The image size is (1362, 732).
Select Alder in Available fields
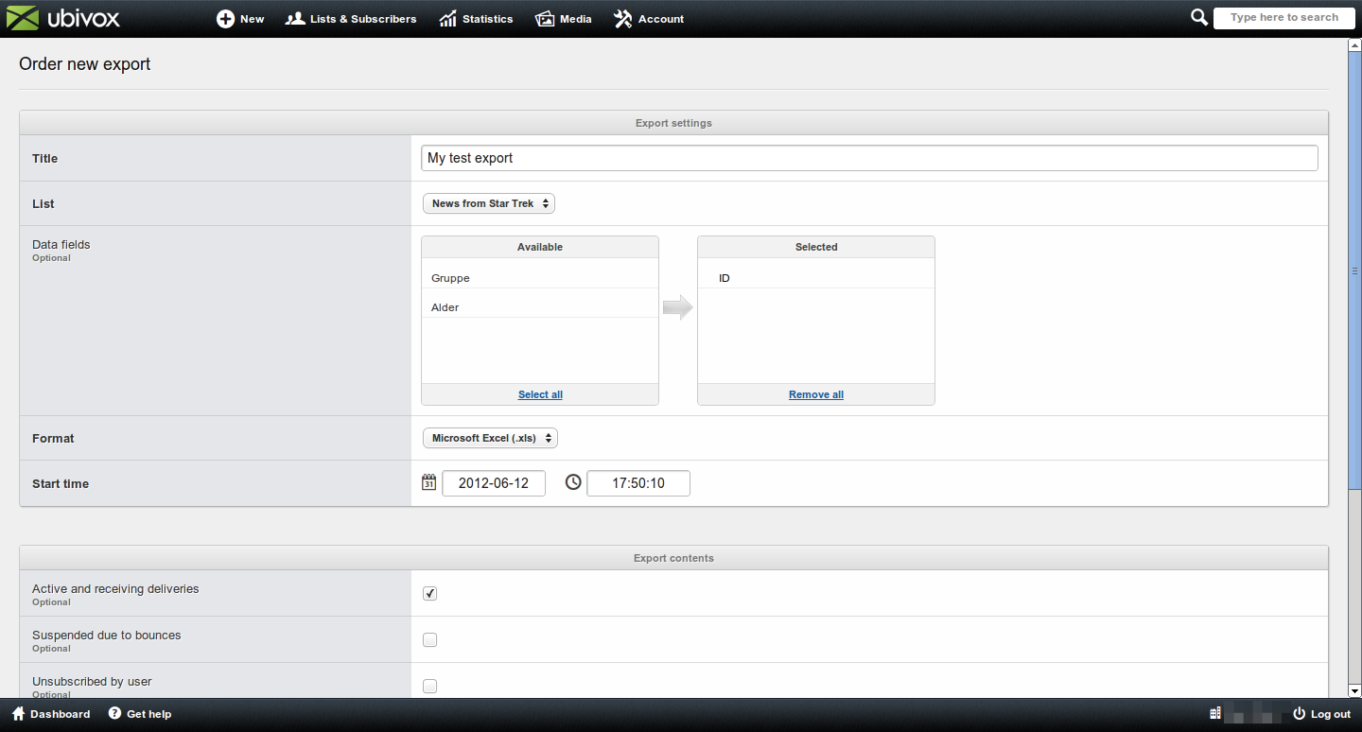coord(539,307)
